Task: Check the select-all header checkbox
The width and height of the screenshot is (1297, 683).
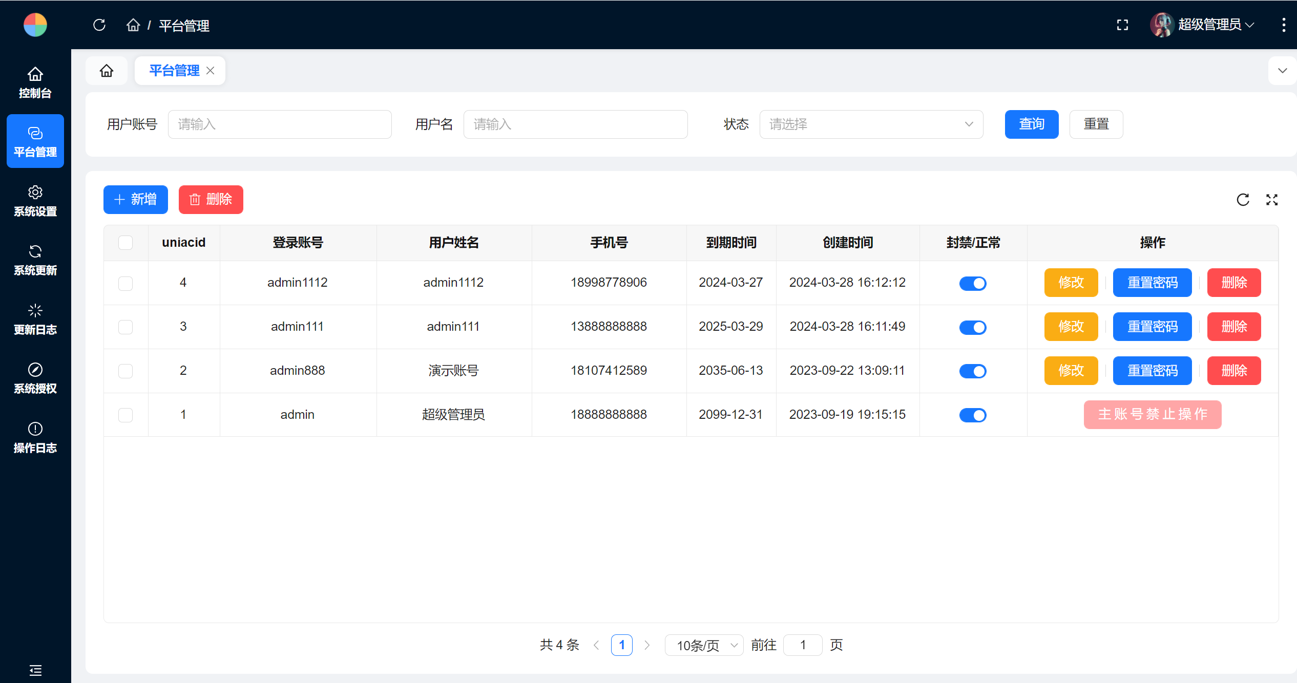Action: tap(125, 243)
